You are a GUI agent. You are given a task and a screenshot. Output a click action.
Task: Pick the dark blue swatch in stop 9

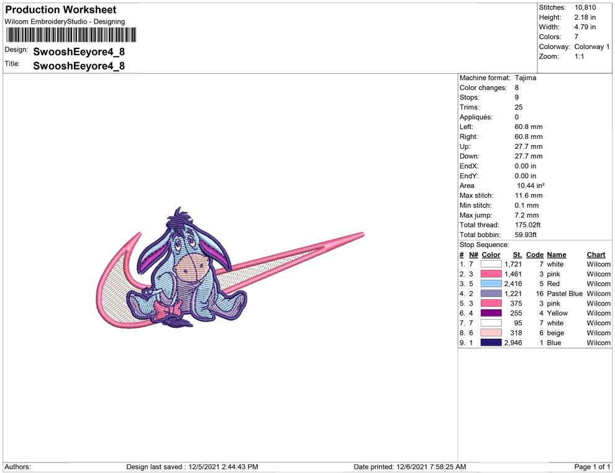[x=491, y=343]
